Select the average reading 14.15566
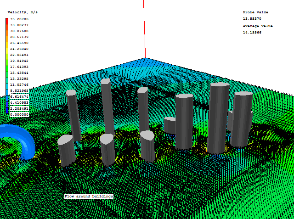 click(252, 33)
